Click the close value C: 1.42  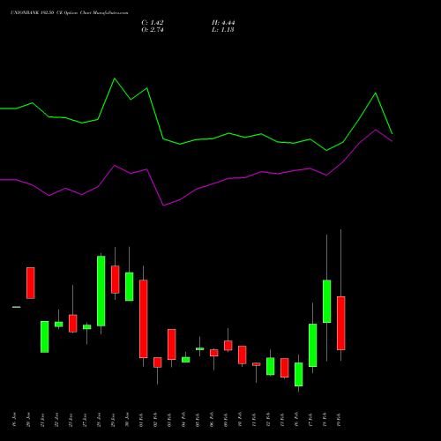(x=153, y=23)
